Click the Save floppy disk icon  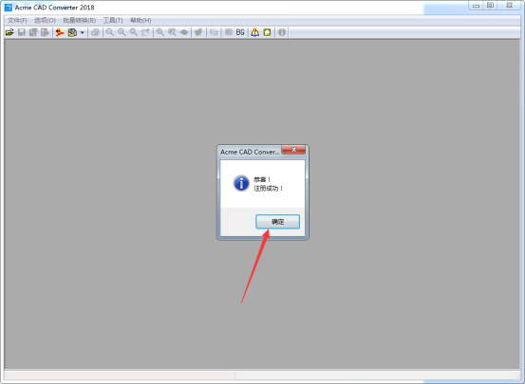[22, 32]
